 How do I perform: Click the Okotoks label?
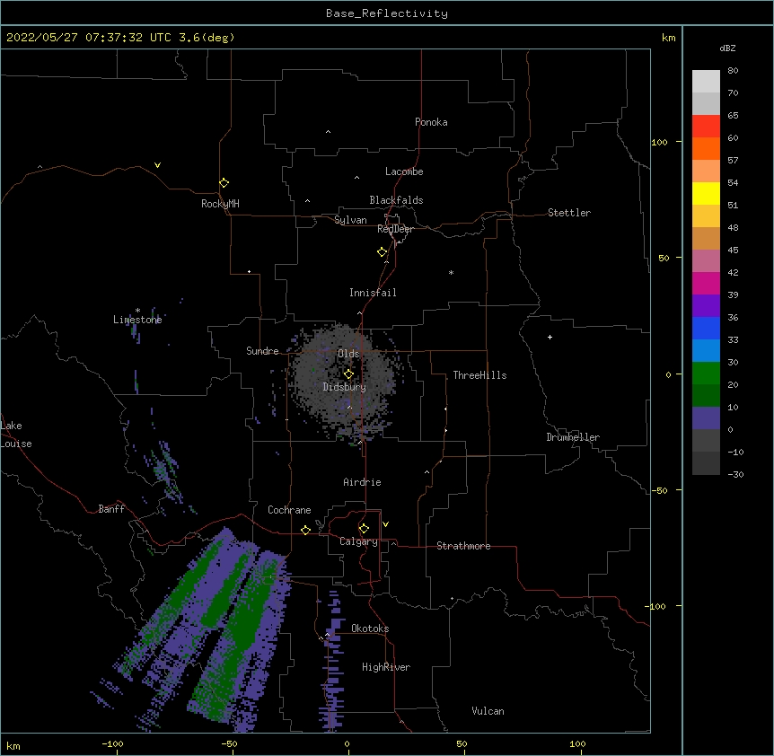(x=370, y=629)
